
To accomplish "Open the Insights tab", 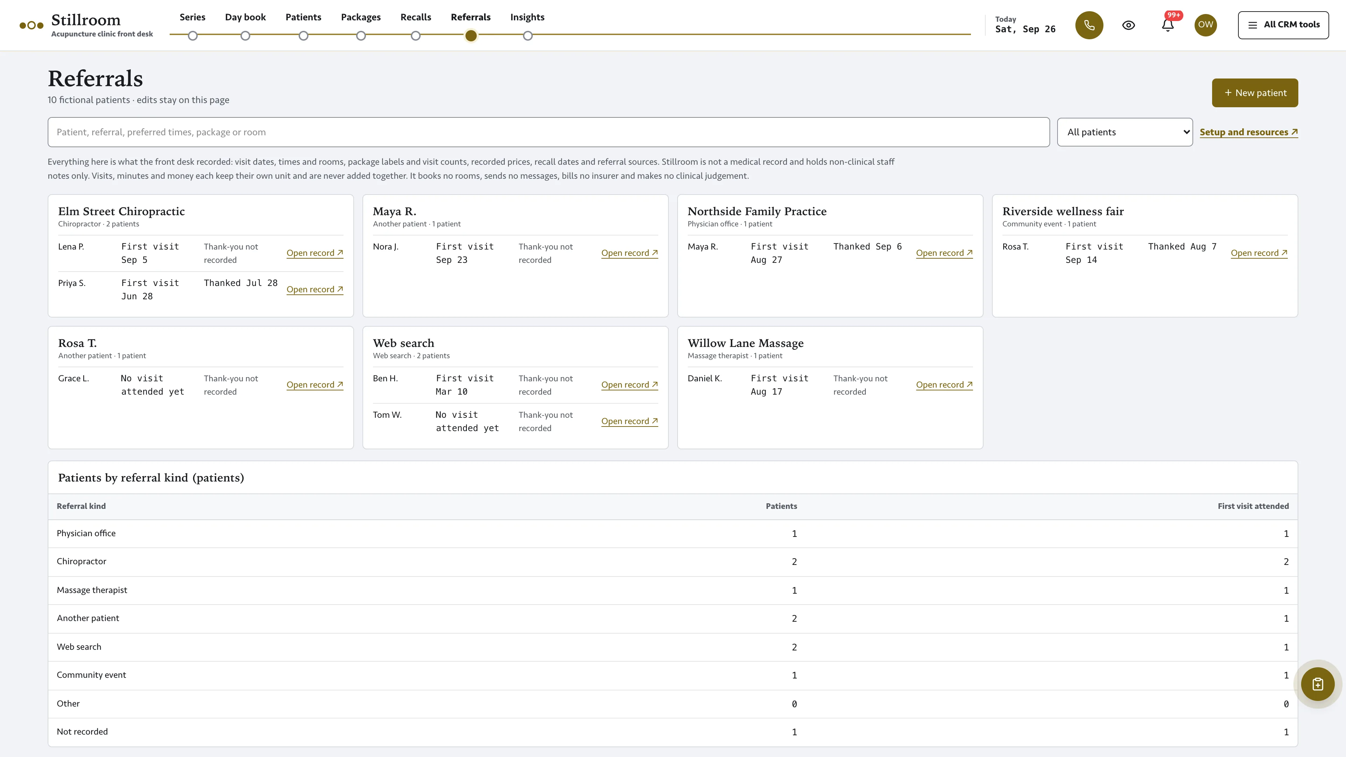I will [527, 17].
